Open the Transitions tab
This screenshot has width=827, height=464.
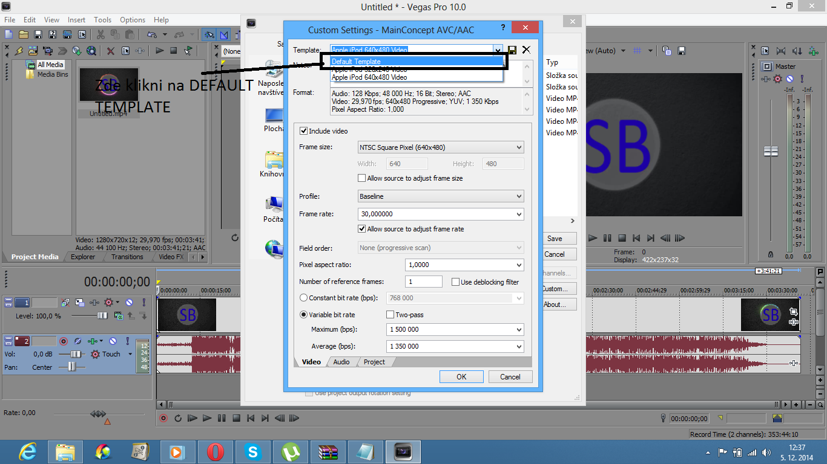[127, 257]
